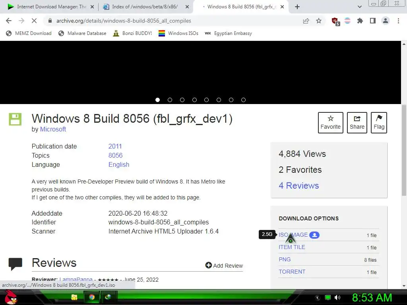Click the scrollbar down arrow
The height and width of the screenshot is (305, 407).
coord(404,286)
